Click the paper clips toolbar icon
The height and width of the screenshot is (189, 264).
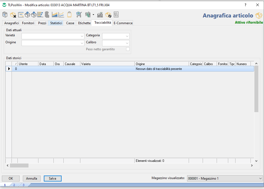tap(88, 15)
